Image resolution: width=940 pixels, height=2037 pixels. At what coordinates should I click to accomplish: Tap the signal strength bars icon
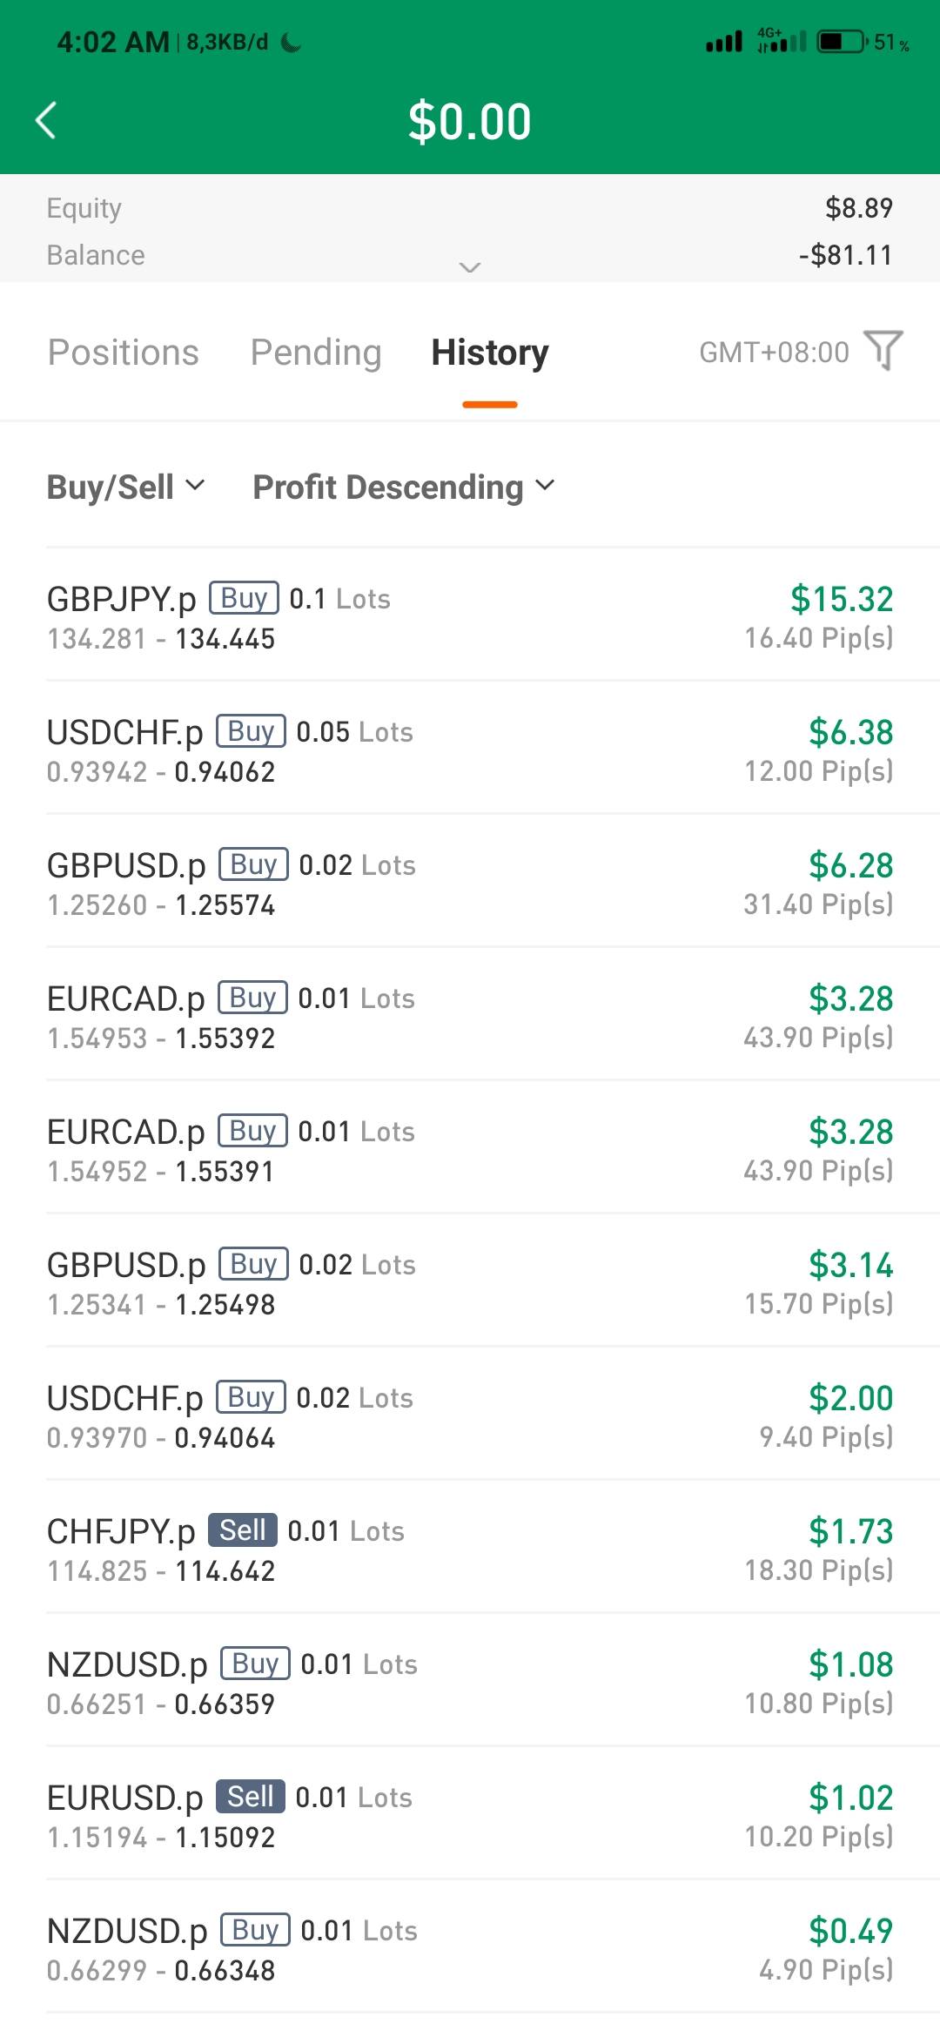click(x=724, y=41)
